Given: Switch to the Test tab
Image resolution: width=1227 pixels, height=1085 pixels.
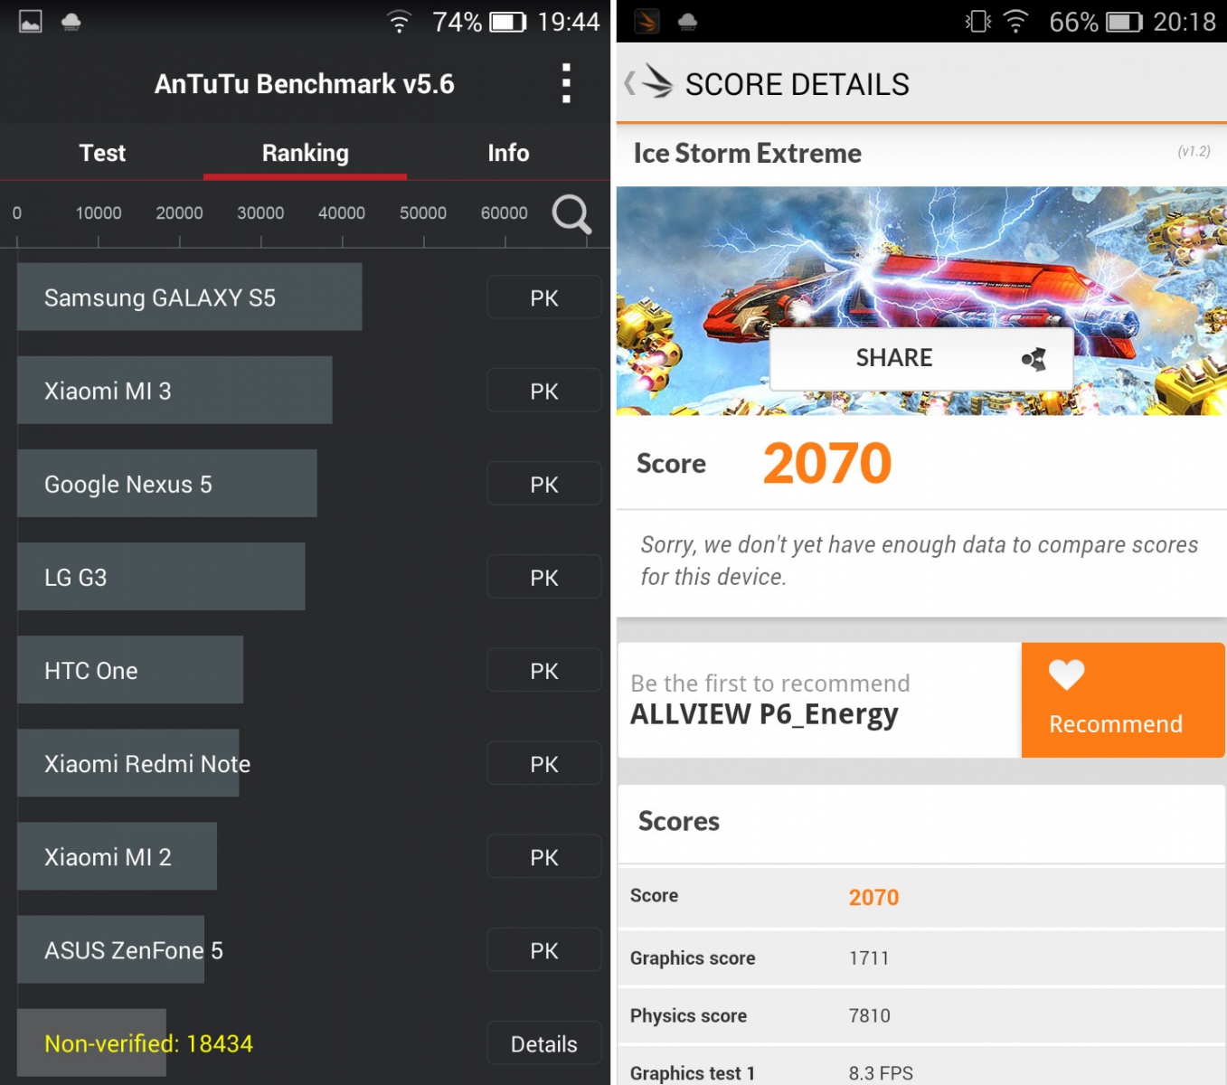Looking at the screenshot, I should (x=102, y=153).
